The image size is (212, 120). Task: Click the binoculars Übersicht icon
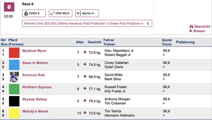pos(191,27)
